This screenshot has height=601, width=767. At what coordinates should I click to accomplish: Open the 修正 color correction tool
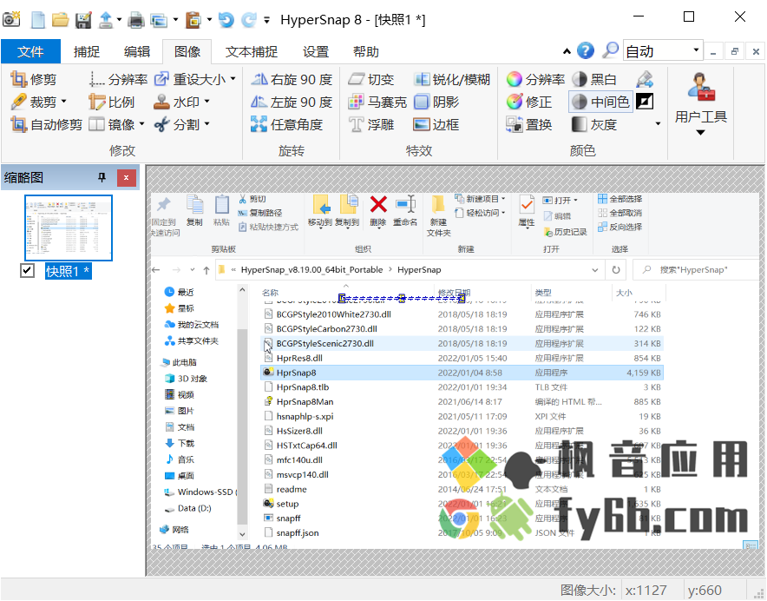pos(528,102)
